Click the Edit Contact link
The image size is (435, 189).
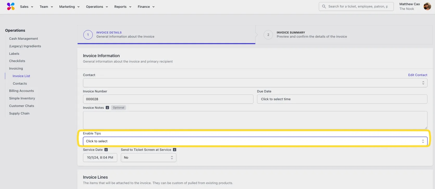tap(418, 75)
